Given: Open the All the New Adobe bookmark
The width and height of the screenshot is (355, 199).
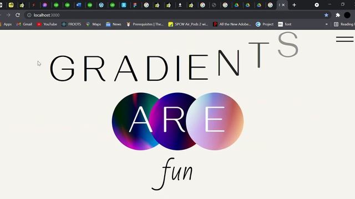Looking at the screenshot, I should click(232, 24).
